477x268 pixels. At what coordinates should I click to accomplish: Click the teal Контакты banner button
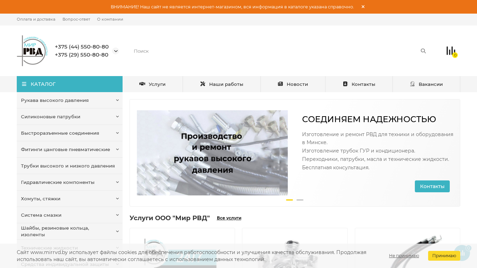click(432, 186)
